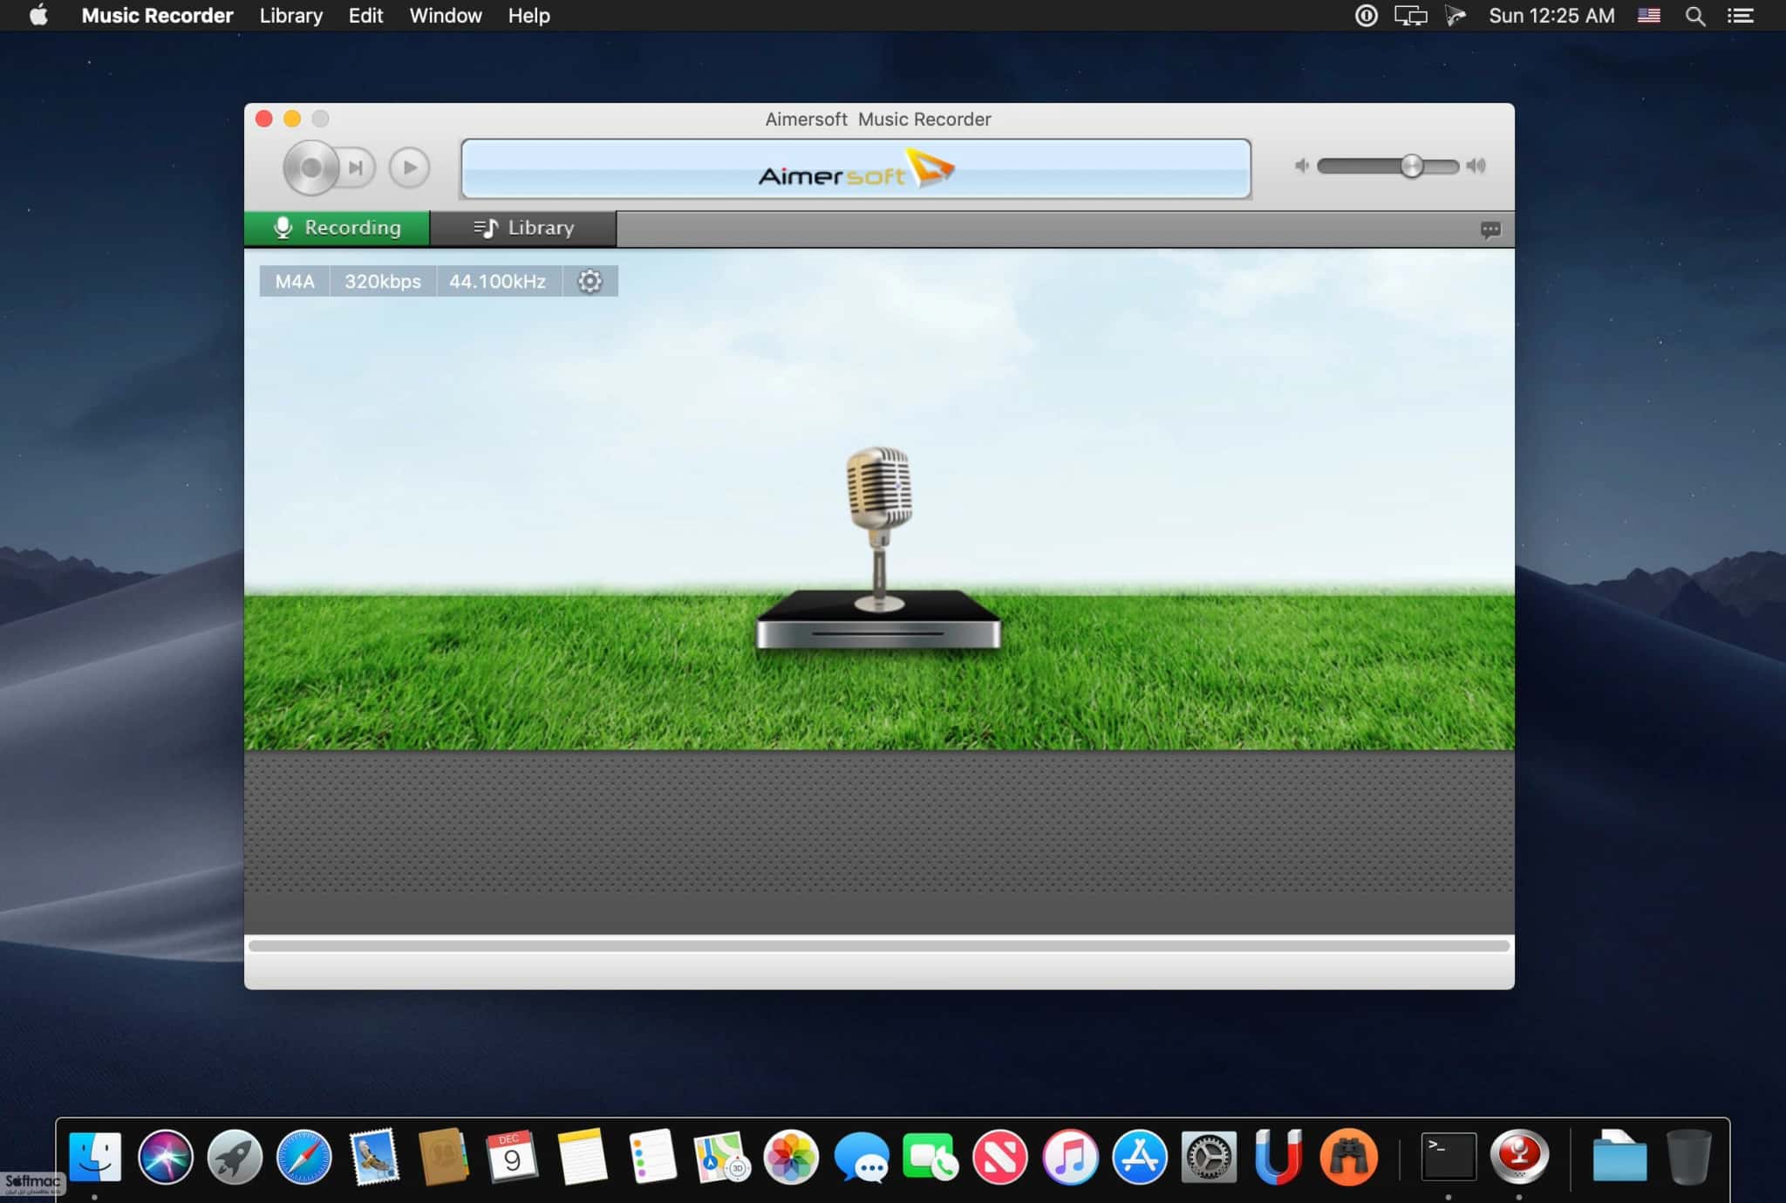Viewport: 1786px width, 1203px height.
Task: Click the menu bar clock Sun 12:25 AM
Action: pyautogui.click(x=1551, y=16)
